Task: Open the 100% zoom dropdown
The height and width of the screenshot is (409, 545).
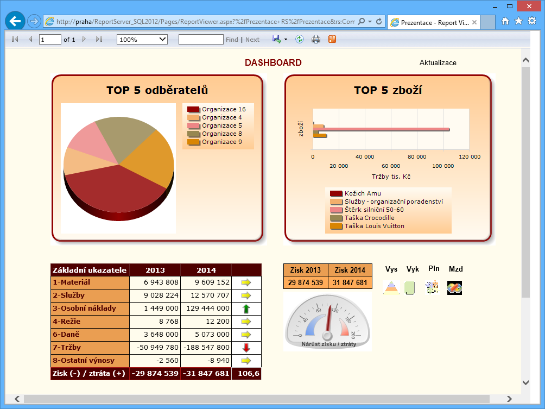Action: click(x=142, y=39)
